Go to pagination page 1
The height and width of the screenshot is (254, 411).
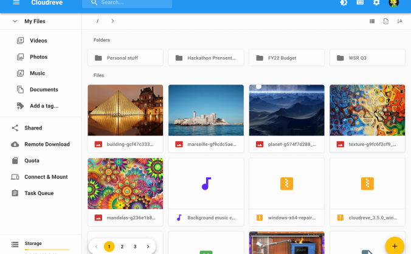(109, 247)
